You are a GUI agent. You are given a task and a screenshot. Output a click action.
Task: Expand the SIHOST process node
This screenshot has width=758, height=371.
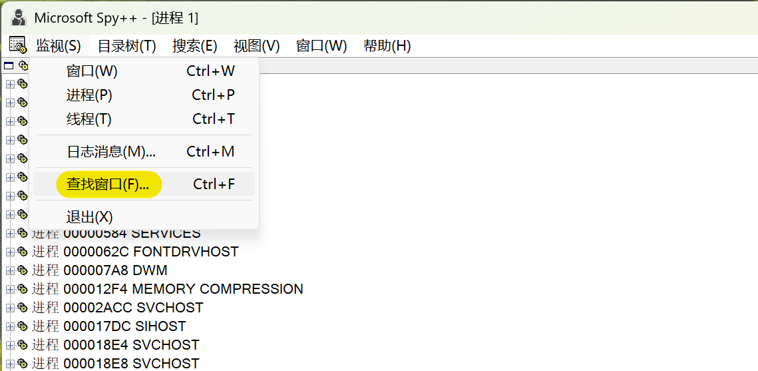point(10,326)
